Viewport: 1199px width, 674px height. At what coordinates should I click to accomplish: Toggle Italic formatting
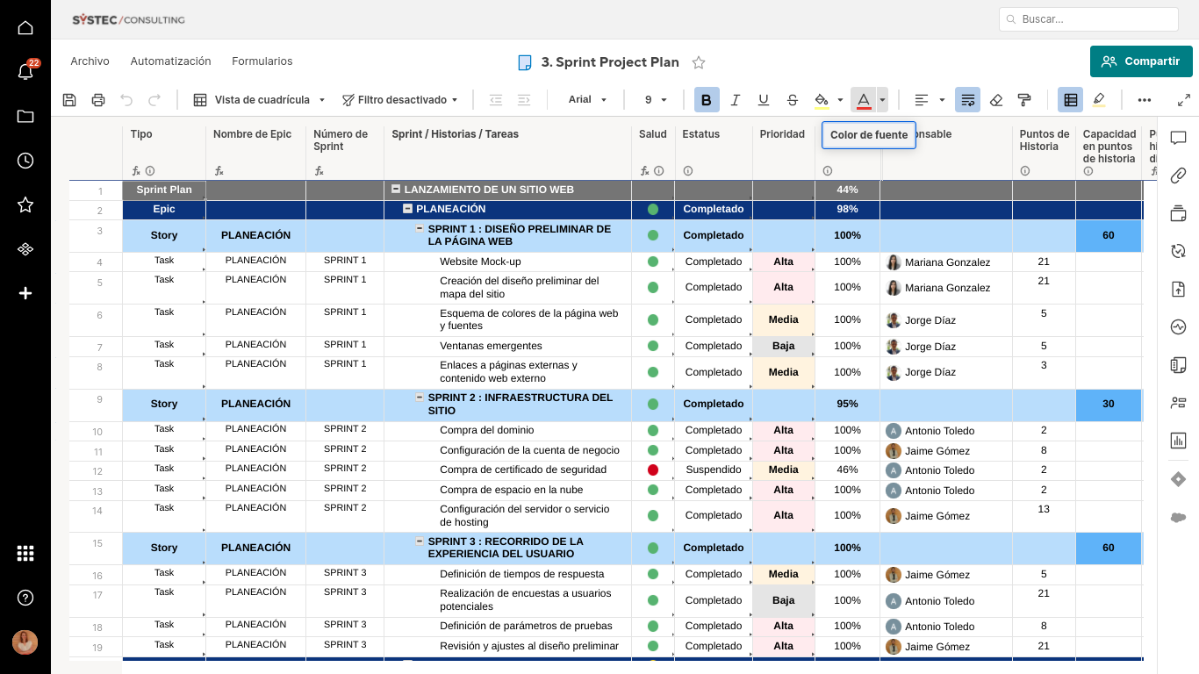click(736, 100)
